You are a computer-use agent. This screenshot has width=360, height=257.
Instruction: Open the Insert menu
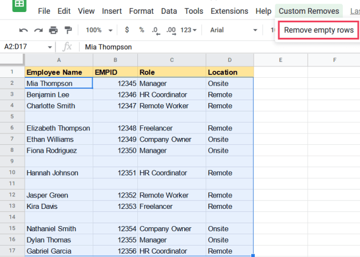pyautogui.click(x=112, y=11)
